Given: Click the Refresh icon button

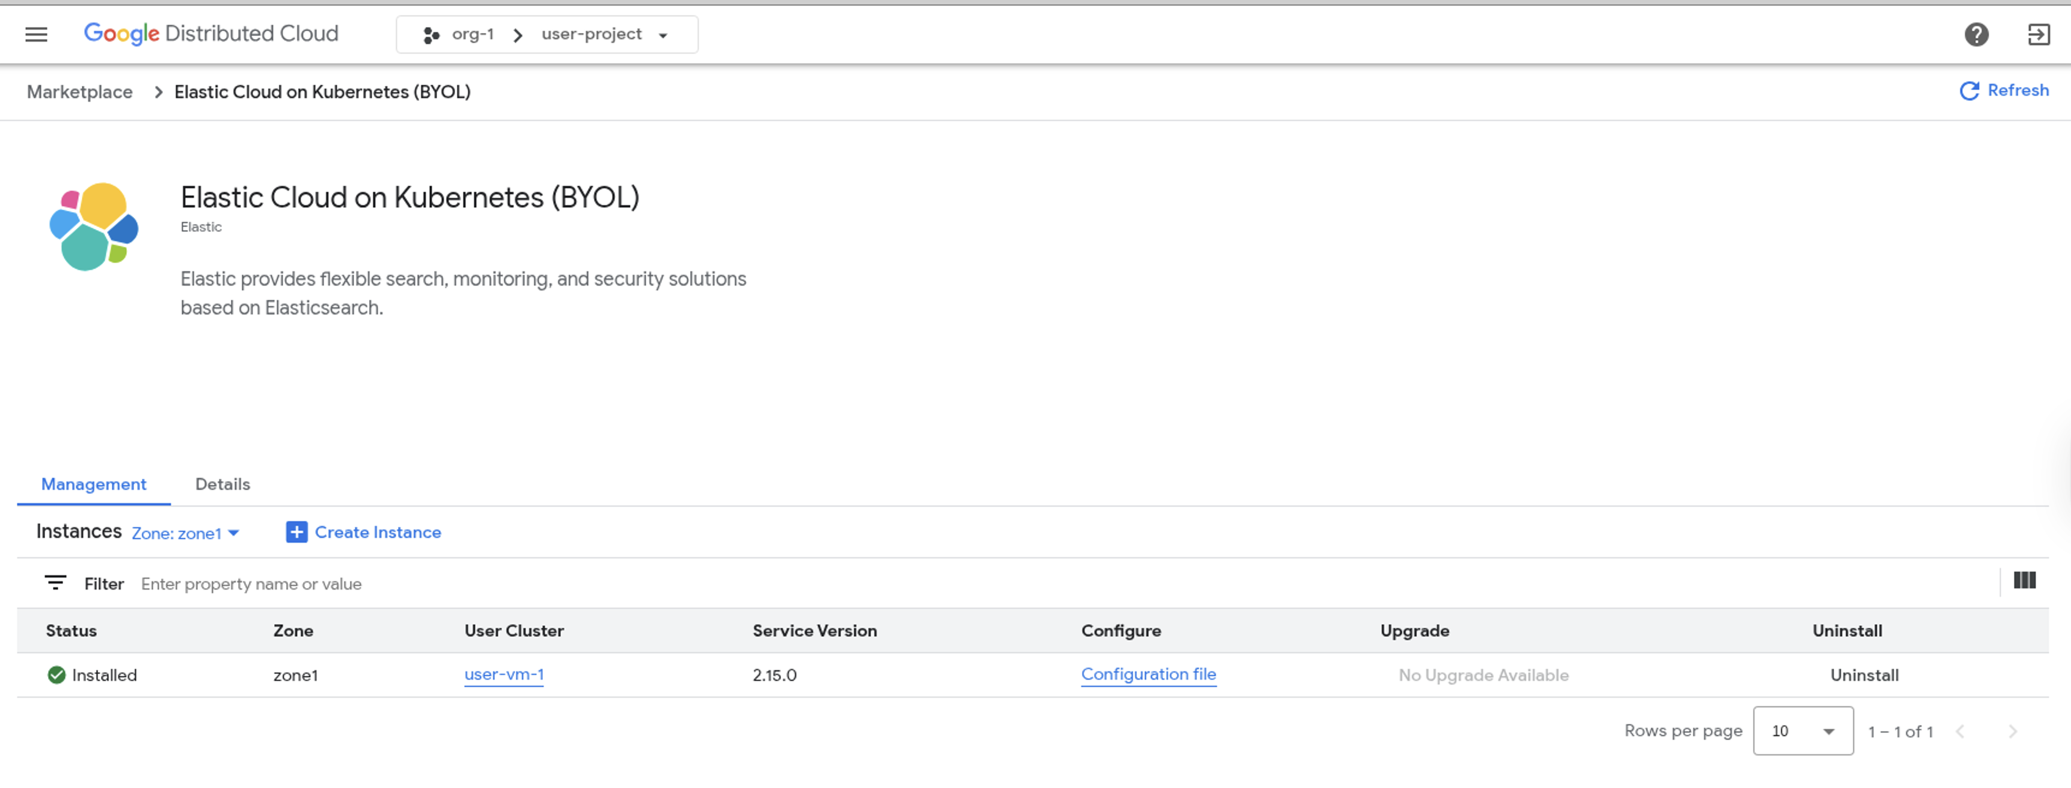Looking at the screenshot, I should click(x=1969, y=91).
